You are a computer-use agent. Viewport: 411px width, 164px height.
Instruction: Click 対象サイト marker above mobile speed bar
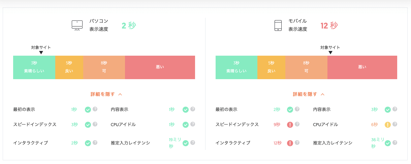click(x=330, y=50)
